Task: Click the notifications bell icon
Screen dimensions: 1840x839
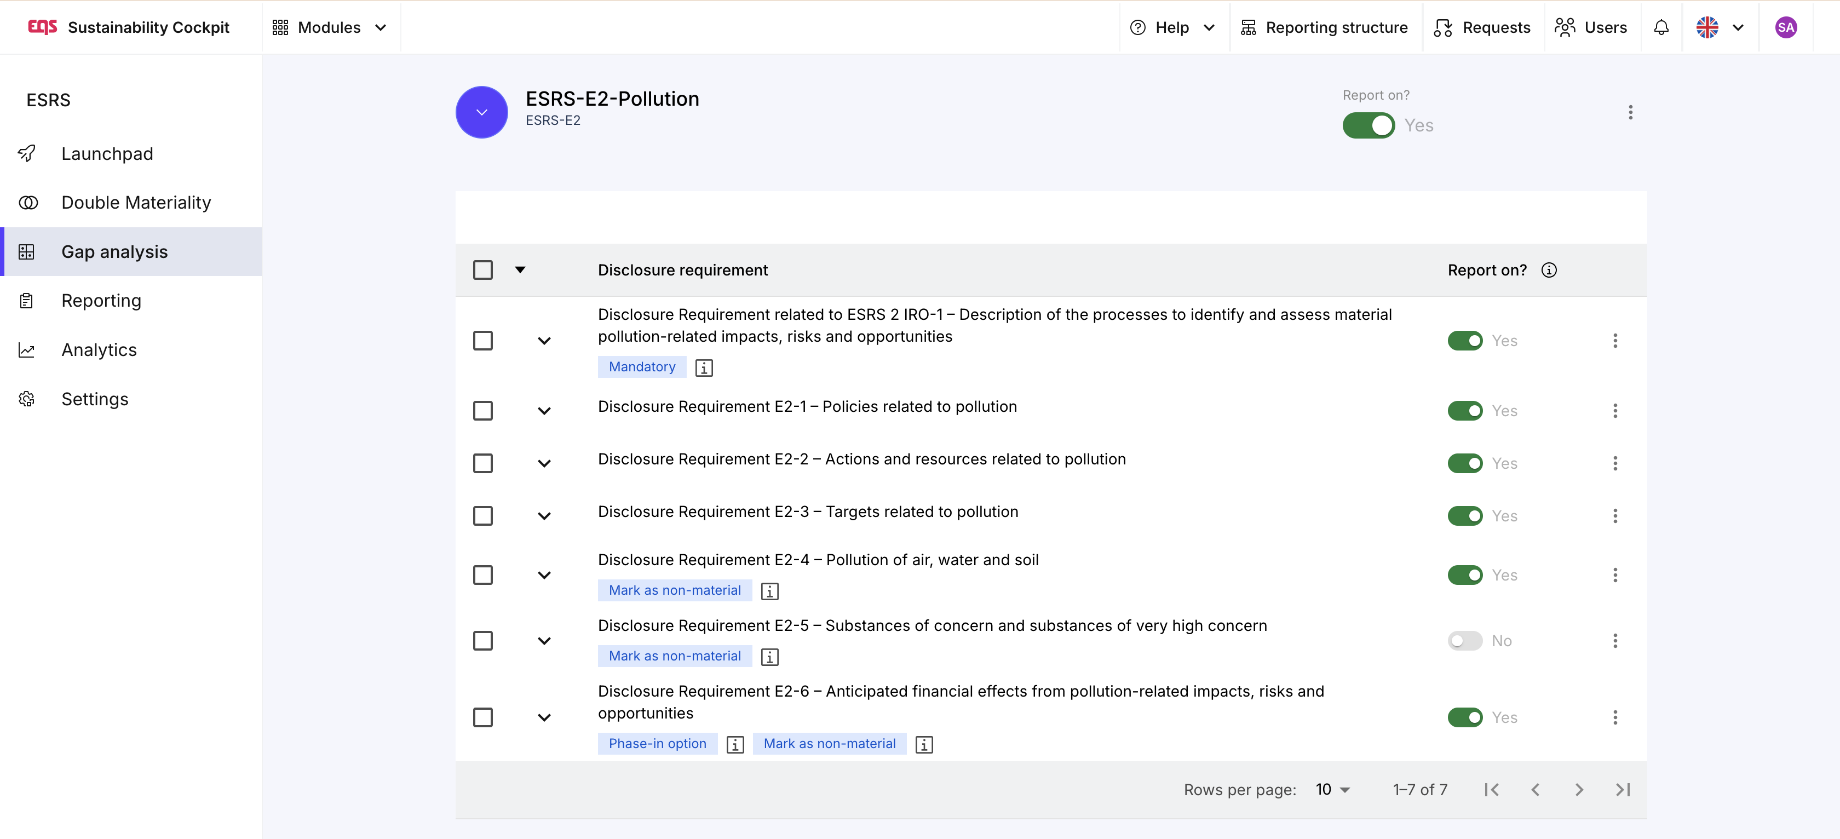Action: (1661, 27)
